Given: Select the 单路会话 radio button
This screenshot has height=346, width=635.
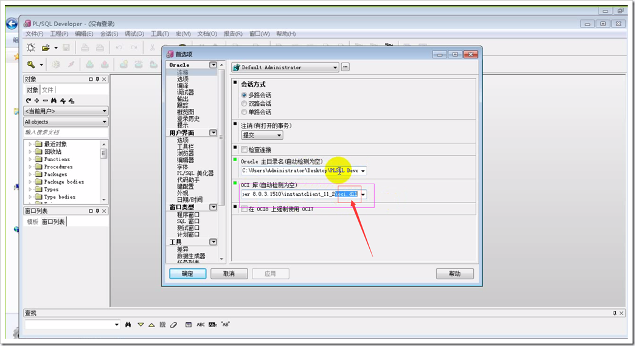Looking at the screenshot, I should click(244, 112).
